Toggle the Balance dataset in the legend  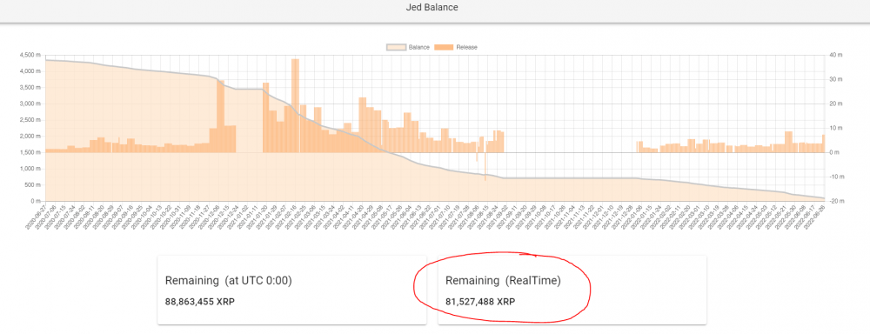tap(408, 47)
